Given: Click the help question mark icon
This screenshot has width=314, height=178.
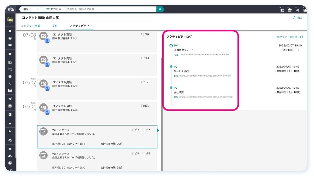Looking at the screenshot, I should pyautogui.click(x=10, y=38).
